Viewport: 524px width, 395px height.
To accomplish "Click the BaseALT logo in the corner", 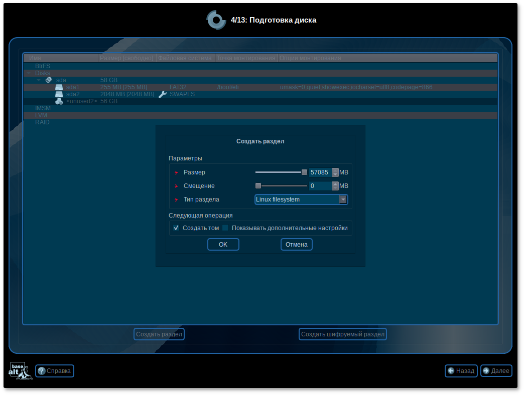I will (x=21, y=370).
